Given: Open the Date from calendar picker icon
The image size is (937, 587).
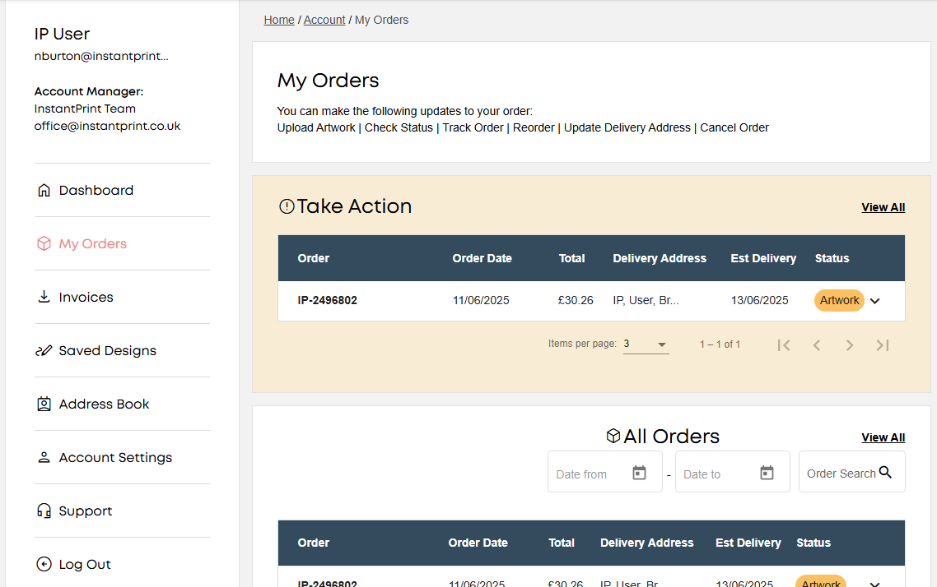Looking at the screenshot, I should coord(639,473).
